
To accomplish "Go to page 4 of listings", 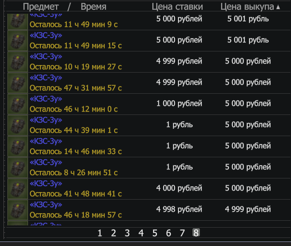I will (x=141, y=233).
